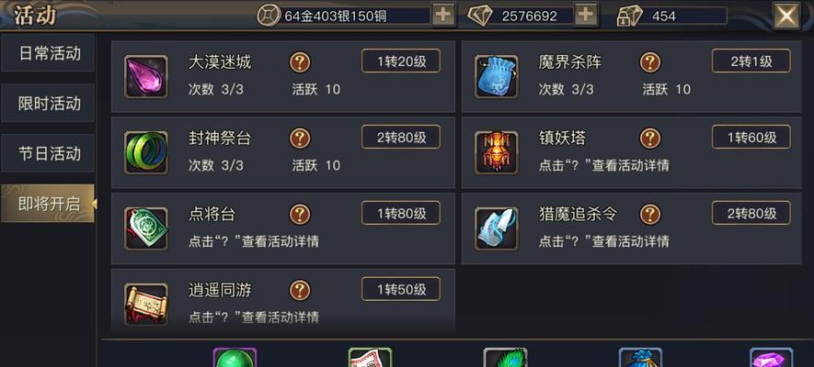The width and height of the screenshot is (814, 367).
Task: Click the lantern tower icon for 镇妖塔
Action: (x=497, y=152)
